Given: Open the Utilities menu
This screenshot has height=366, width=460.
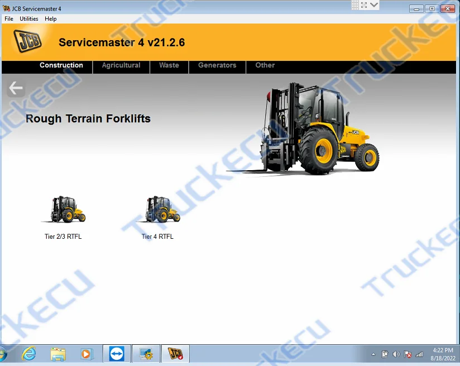Looking at the screenshot, I should coord(28,18).
